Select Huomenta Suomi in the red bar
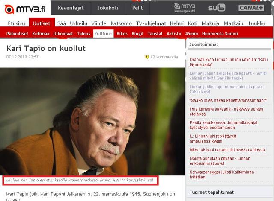This screenshot has width=274, height=201. (220, 34)
